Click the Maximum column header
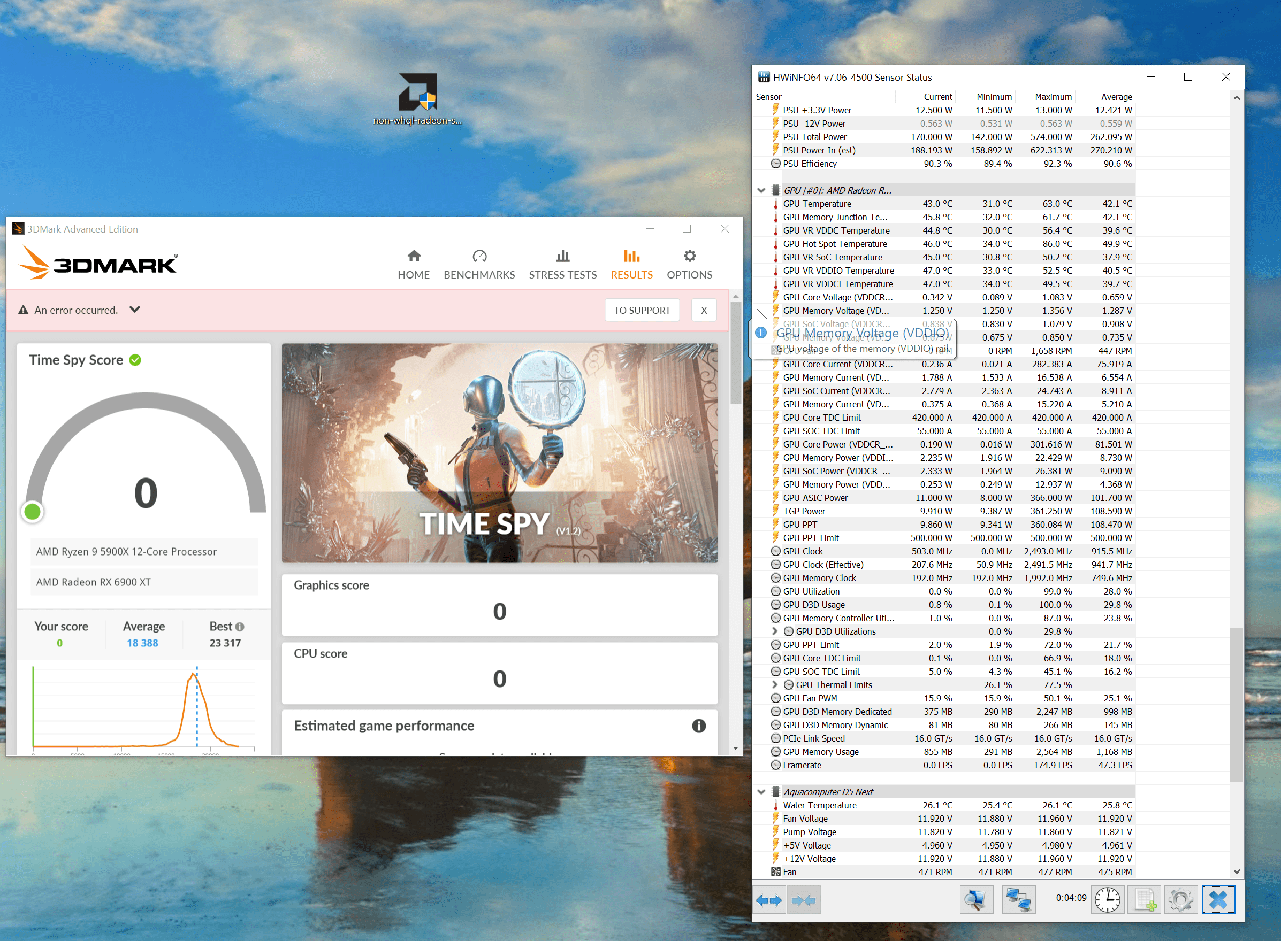 (1045, 97)
